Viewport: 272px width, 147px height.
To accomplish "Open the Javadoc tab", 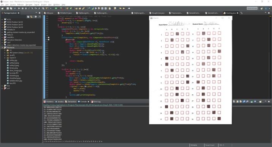I will pyautogui.click(x=60, y=102).
